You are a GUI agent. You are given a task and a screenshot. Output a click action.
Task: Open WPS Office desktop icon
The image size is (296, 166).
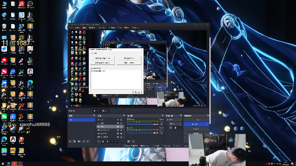tap(21, 106)
